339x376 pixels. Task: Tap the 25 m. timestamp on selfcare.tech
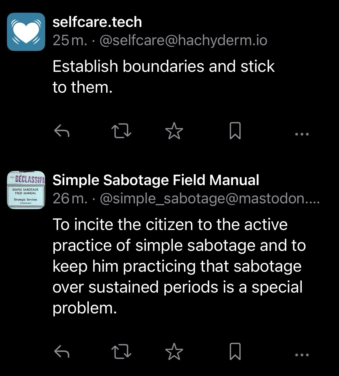click(70, 41)
